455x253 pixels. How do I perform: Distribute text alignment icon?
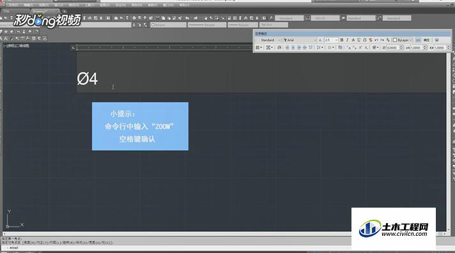coord(310,47)
